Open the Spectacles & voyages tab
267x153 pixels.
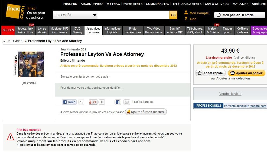(259, 30)
